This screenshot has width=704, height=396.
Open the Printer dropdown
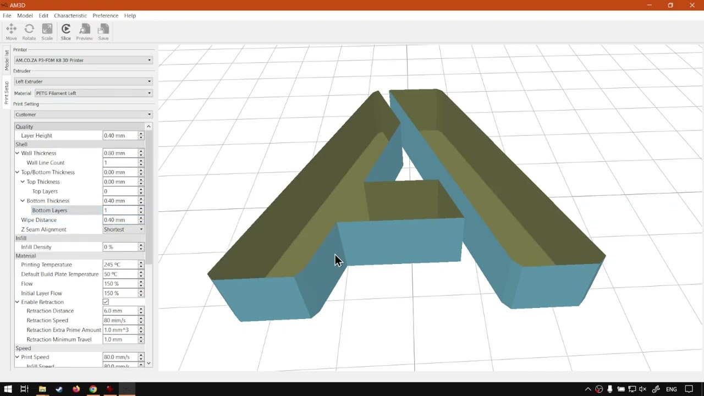pos(83,60)
